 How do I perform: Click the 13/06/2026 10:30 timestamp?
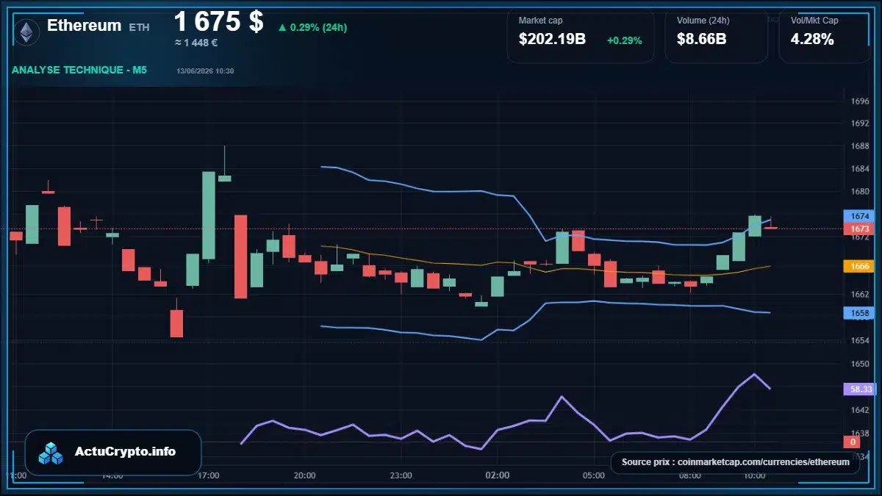(x=205, y=71)
